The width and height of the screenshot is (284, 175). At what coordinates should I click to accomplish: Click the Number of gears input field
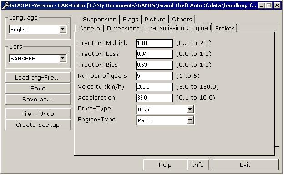[x=154, y=76]
